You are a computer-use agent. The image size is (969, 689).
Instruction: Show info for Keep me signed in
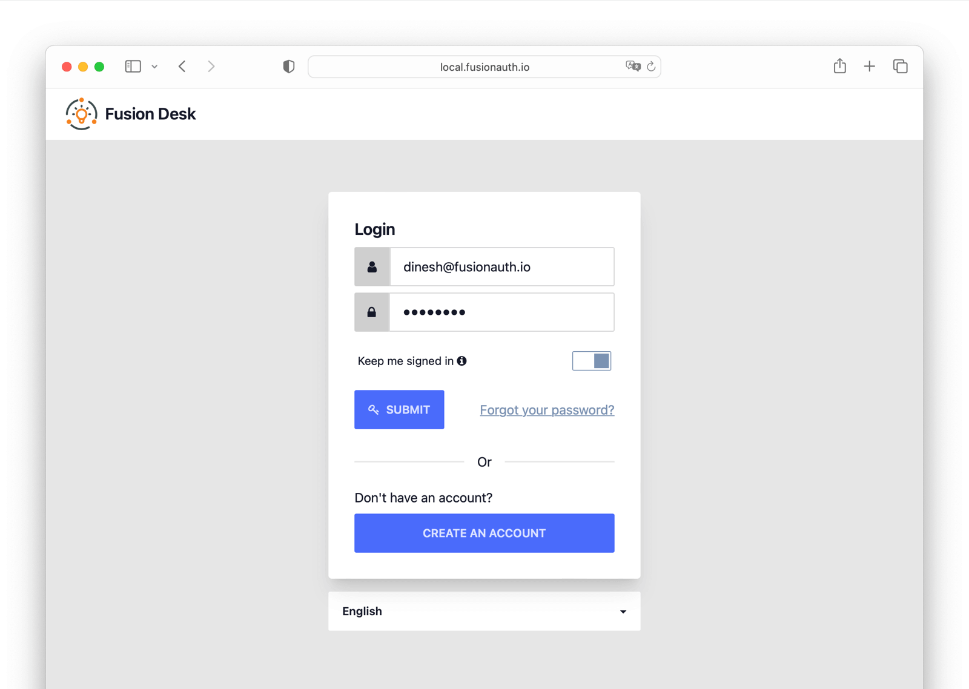(x=462, y=361)
